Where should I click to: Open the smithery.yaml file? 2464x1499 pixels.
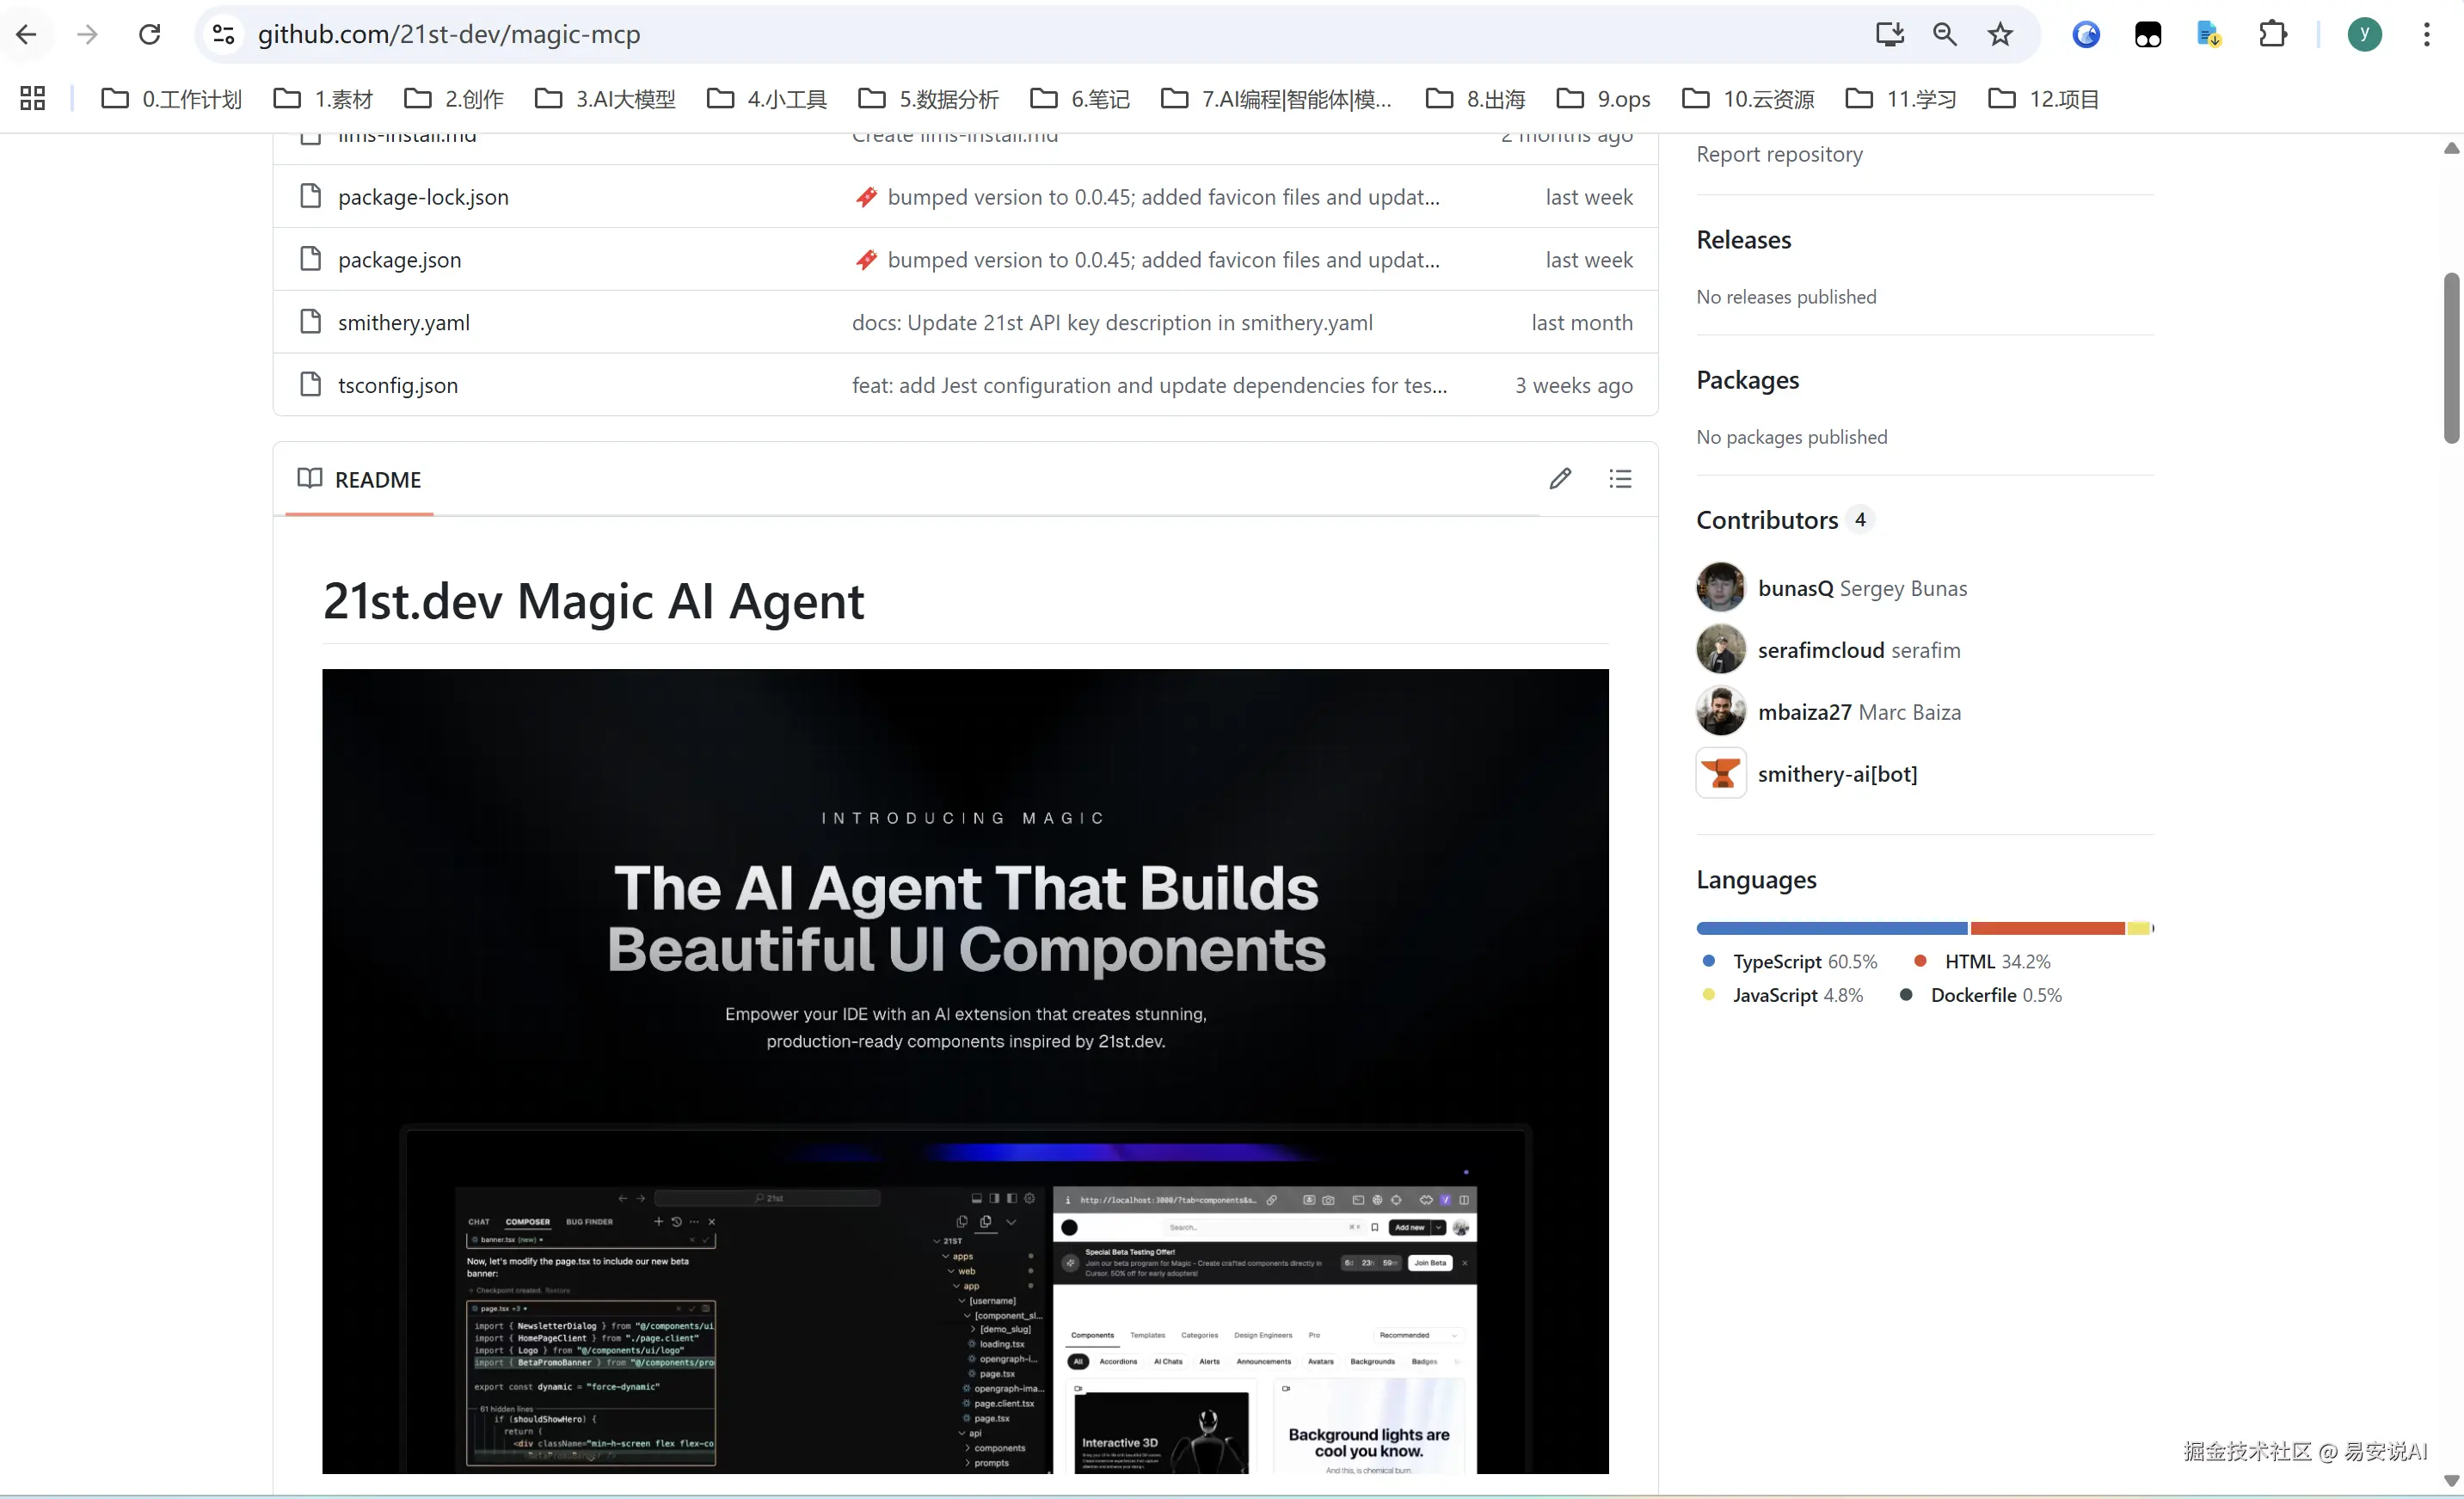coord(403,323)
